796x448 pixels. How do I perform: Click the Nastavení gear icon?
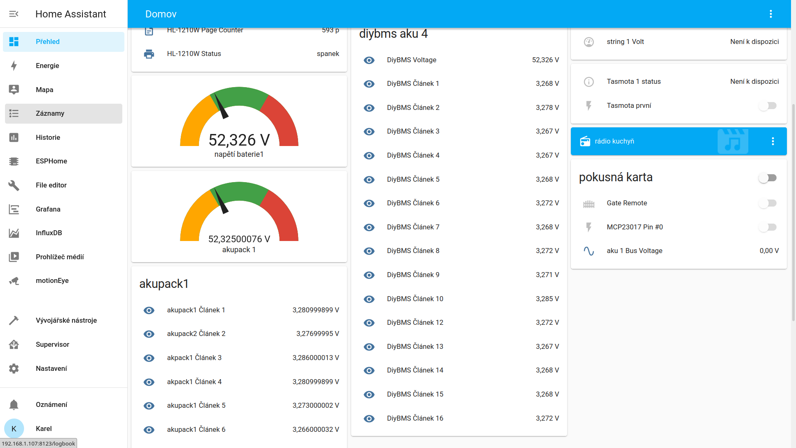tap(14, 368)
